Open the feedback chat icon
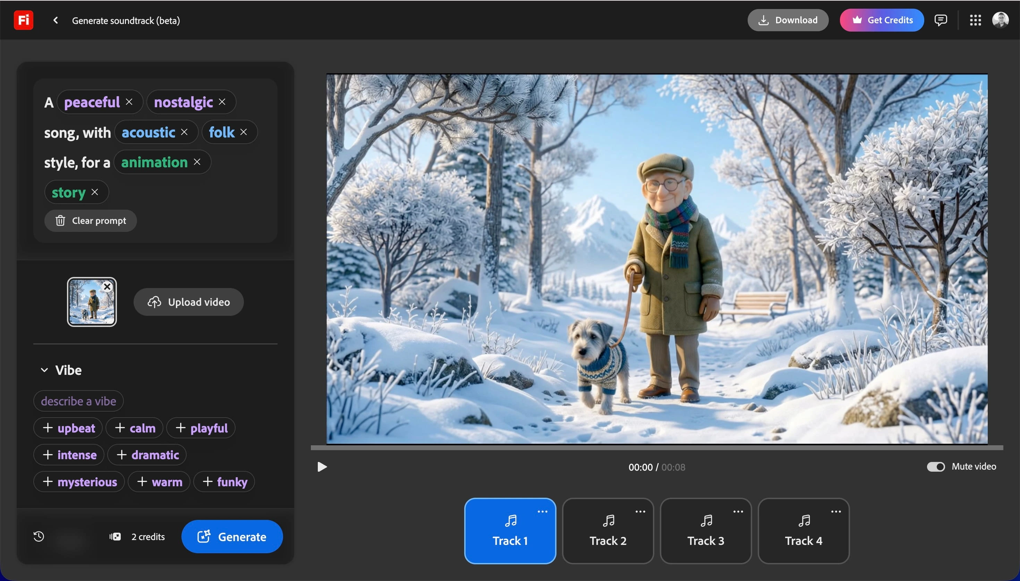The image size is (1020, 581). click(x=940, y=20)
